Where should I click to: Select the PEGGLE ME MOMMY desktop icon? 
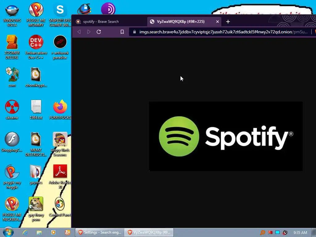pos(36,15)
